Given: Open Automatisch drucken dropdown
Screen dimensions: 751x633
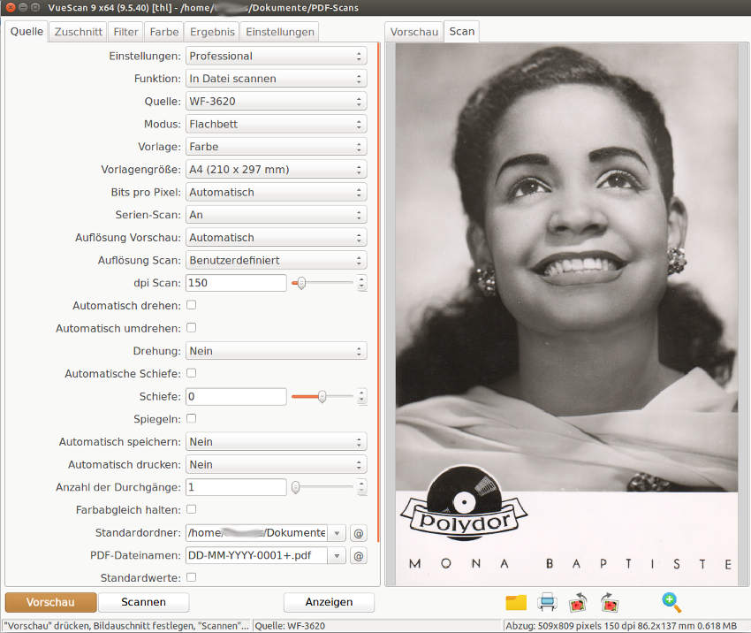Looking at the screenshot, I should [x=276, y=465].
